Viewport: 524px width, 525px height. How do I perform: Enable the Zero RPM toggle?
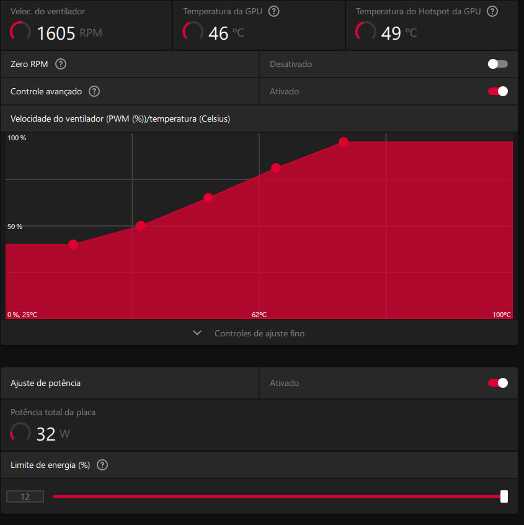click(498, 64)
